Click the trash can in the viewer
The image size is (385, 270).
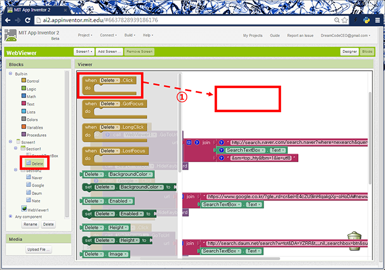[354, 241]
